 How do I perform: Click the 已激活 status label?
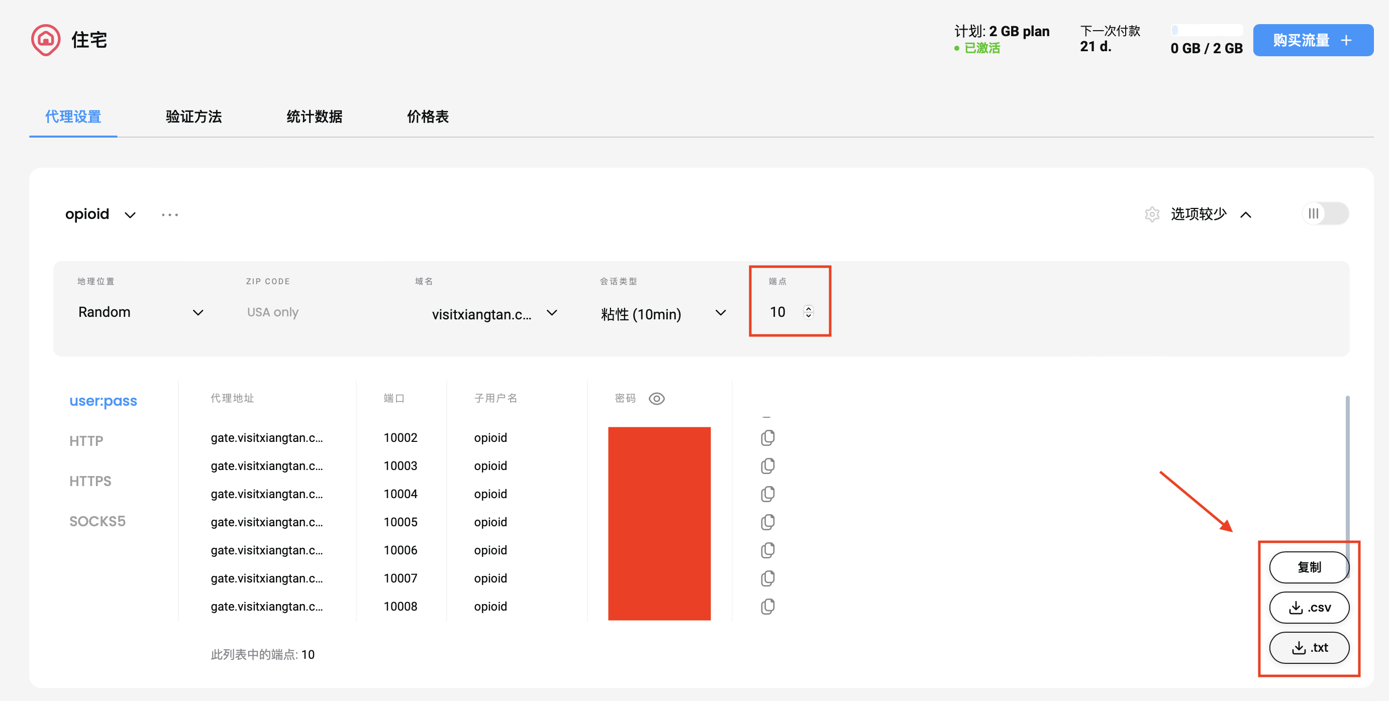pos(981,48)
